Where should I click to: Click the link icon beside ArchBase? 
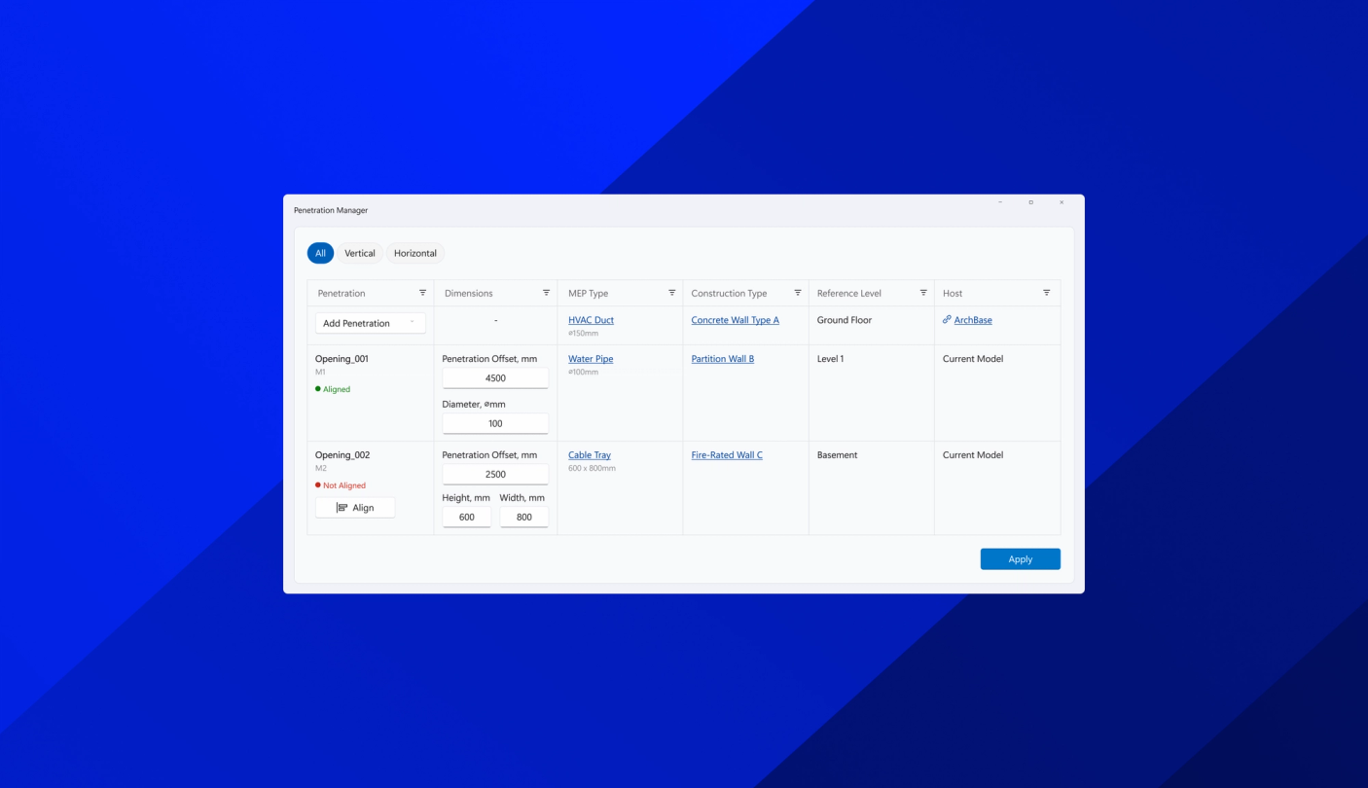[947, 320]
